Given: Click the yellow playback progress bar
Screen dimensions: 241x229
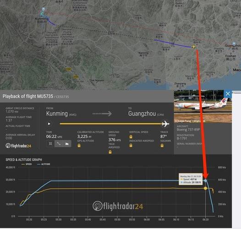Looking at the screenshot, I should pos(111,124).
